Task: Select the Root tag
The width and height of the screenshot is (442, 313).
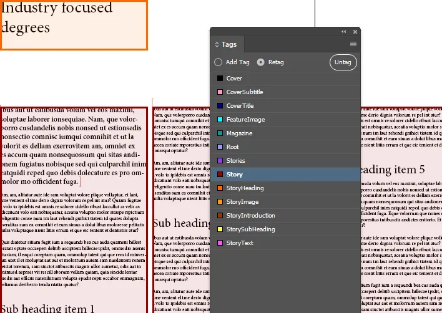Action: click(x=285, y=147)
